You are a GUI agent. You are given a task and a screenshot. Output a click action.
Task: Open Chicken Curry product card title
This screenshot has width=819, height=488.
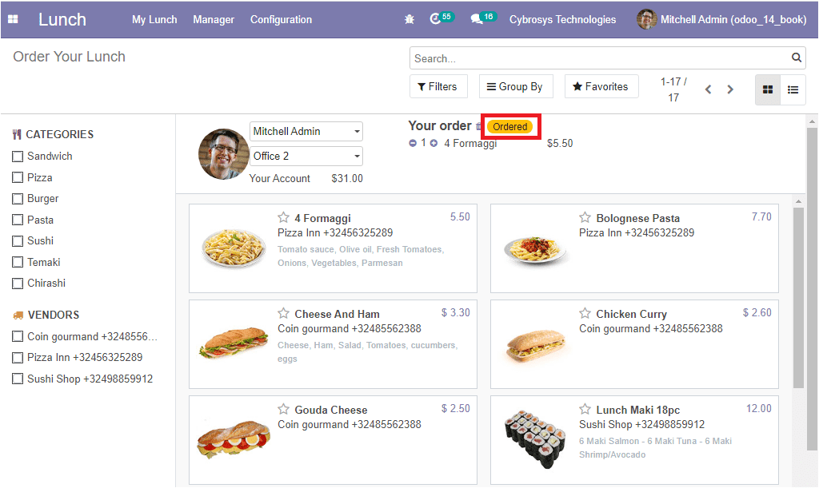pos(632,315)
